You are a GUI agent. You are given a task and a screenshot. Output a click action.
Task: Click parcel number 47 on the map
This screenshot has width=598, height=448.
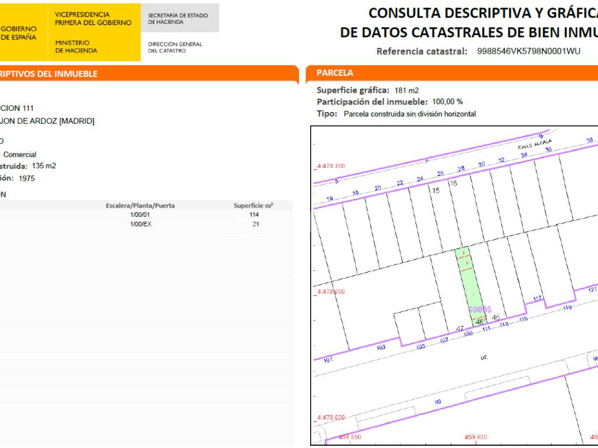[460, 329]
